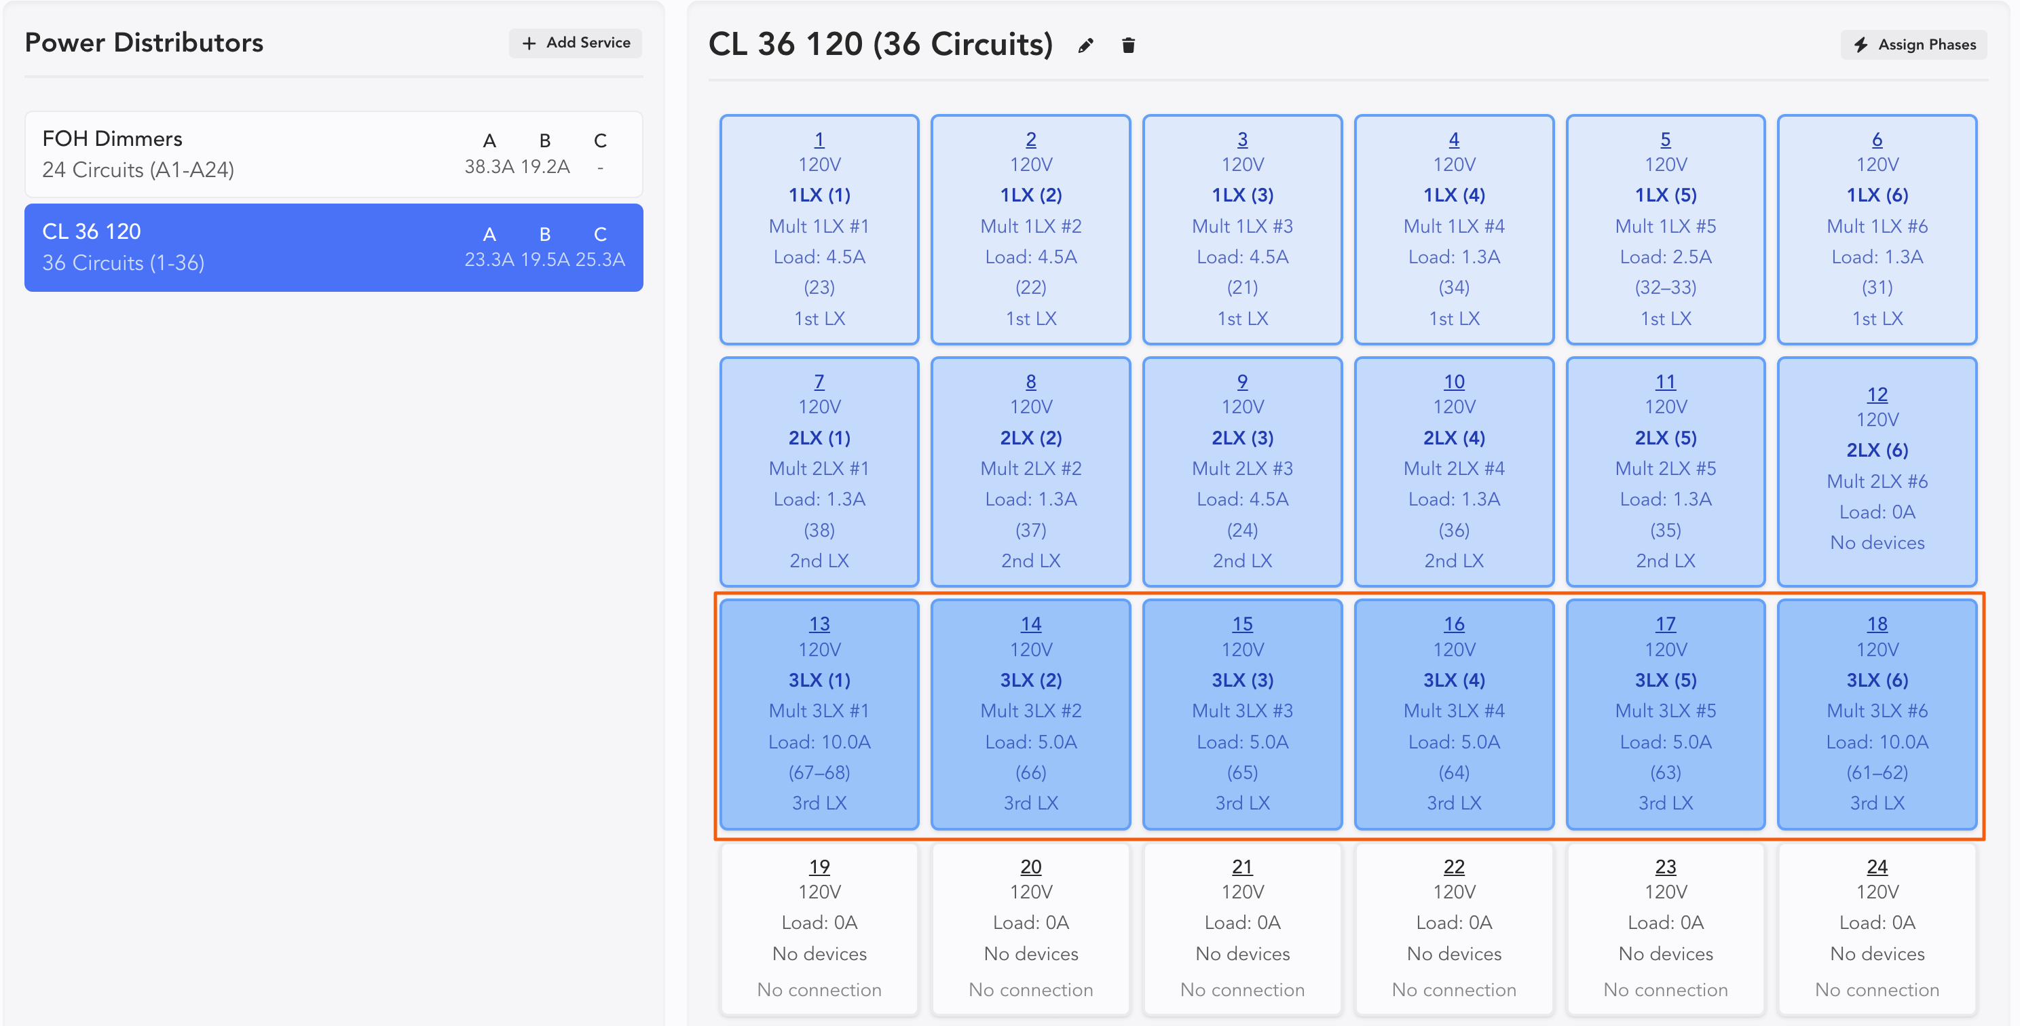Click the lightning bolt Assign Phases icon
Screen dimensions: 2020x1026
point(1860,45)
